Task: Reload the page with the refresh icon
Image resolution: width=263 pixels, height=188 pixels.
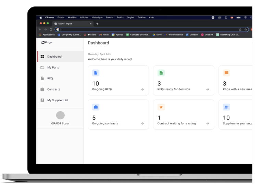Action: (51, 30)
